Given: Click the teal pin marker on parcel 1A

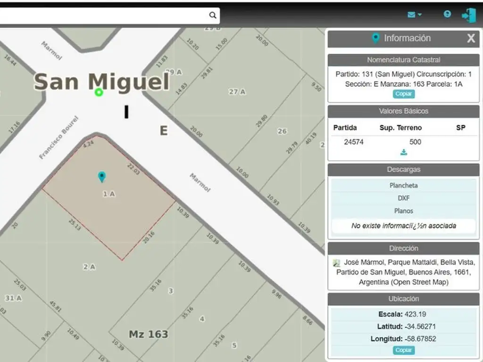Looking at the screenshot, I should [x=101, y=177].
